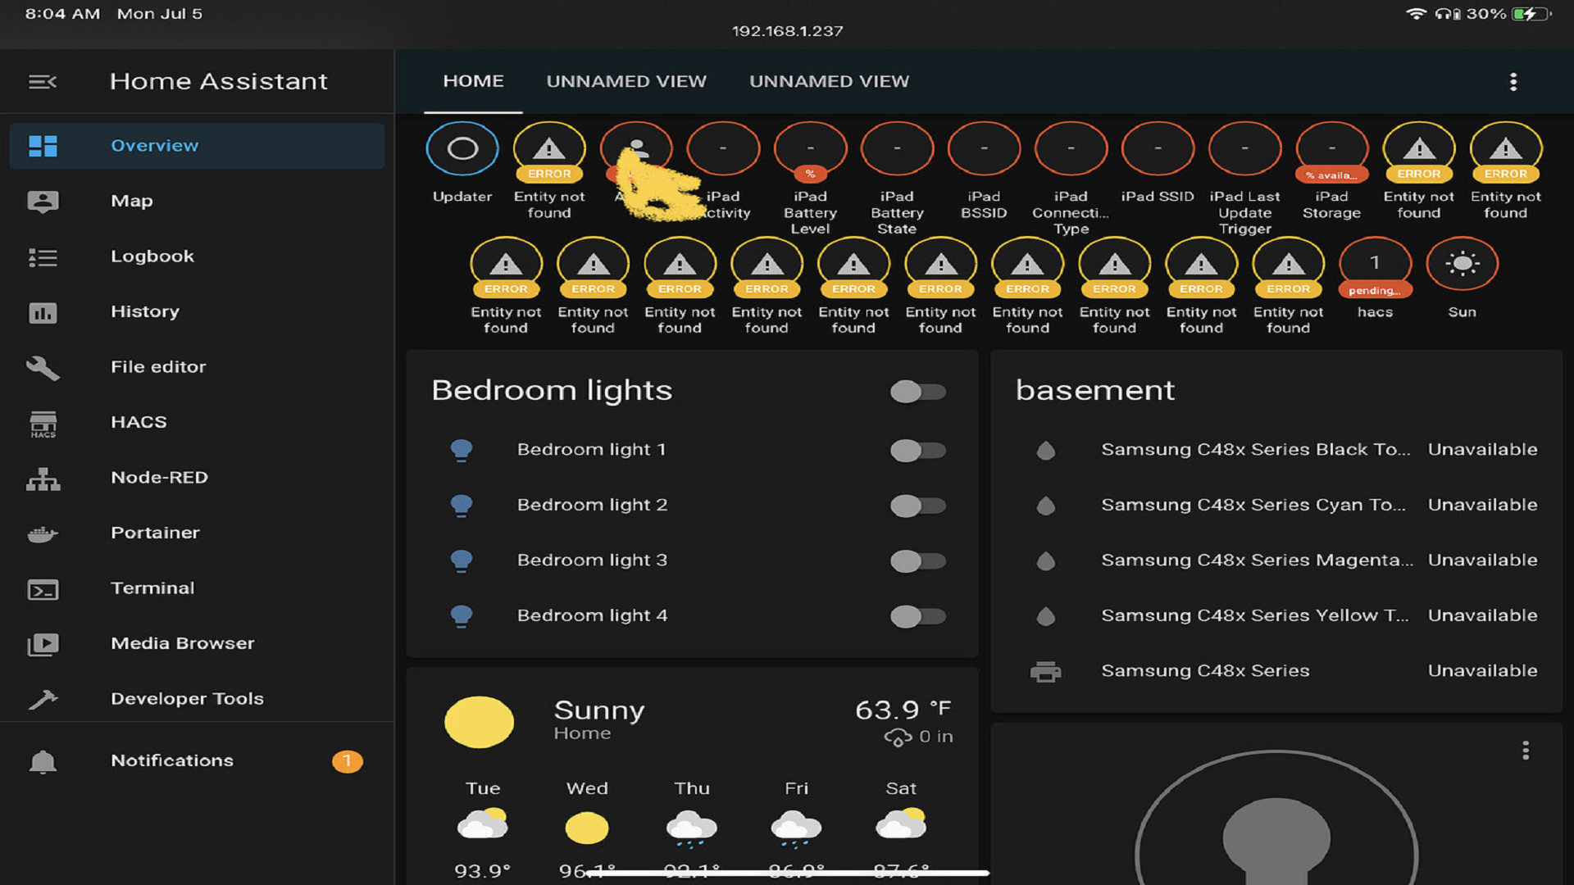
Task: Switch to first UNNAMED VIEW tab
Action: [626, 82]
